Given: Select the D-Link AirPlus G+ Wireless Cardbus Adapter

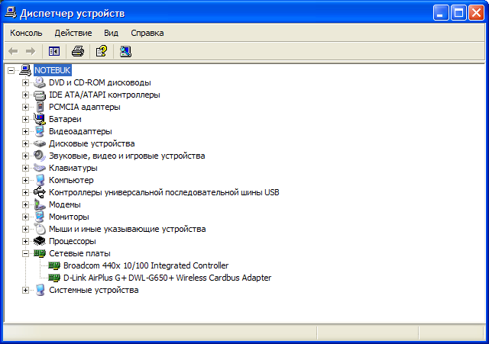Looking at the screenshot, I should (x=167, y=278).
